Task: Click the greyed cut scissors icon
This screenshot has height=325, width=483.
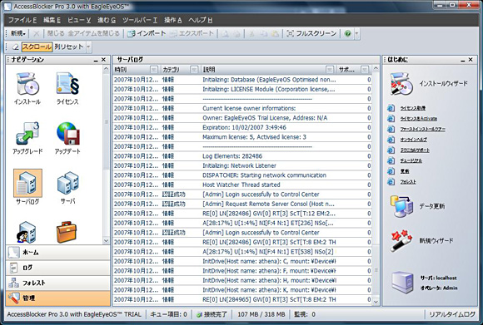Action: click(251, 33)
